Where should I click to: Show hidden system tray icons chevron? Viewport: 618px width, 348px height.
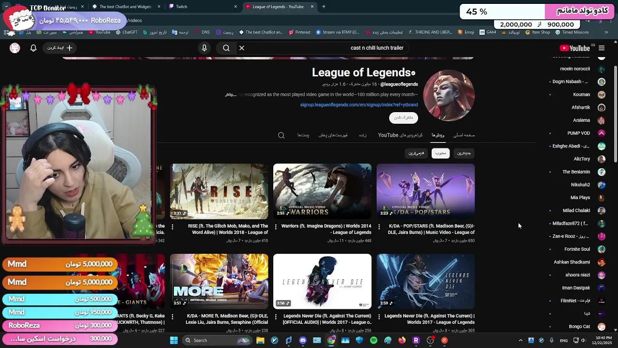click(520, 340)
